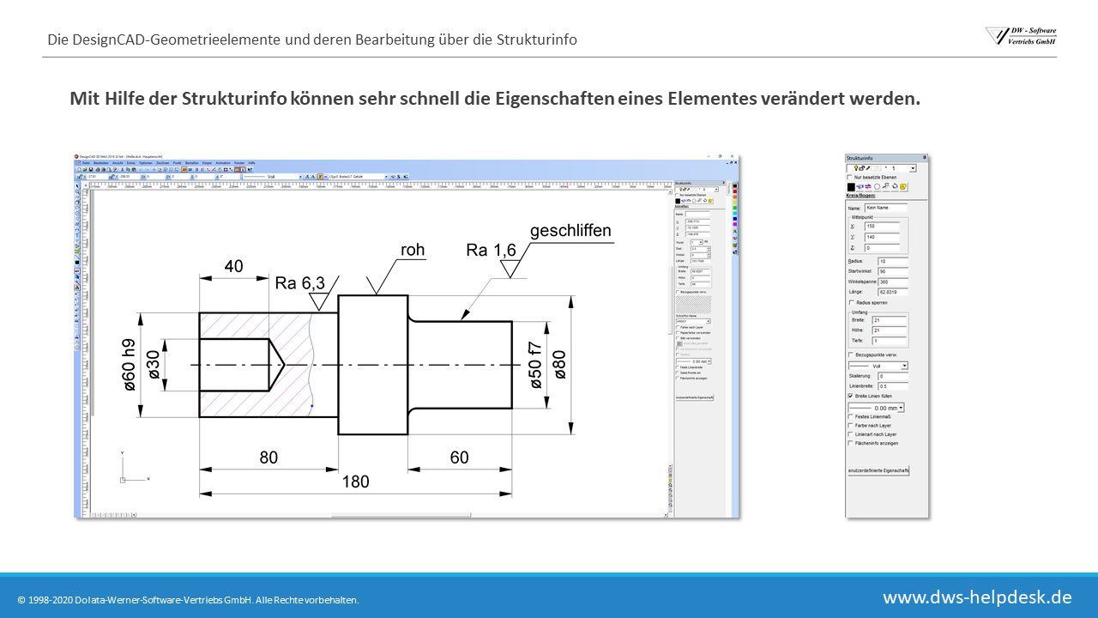Click the circle icon in enlarged Strukturinfo row
This screenshot has height=618, width=1098.
click(x=877, y=186)
